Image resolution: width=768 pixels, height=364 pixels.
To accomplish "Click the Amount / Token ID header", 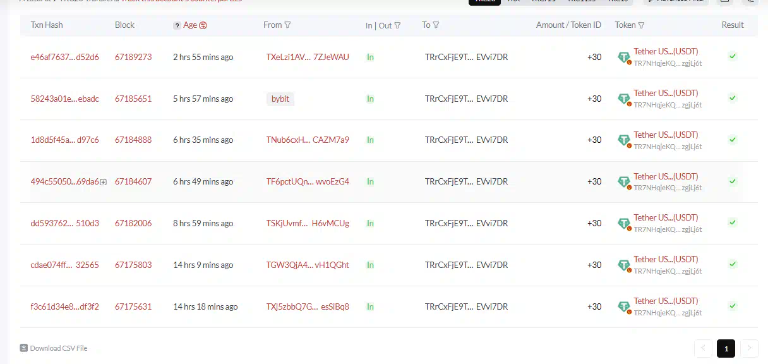I will 568,25.
